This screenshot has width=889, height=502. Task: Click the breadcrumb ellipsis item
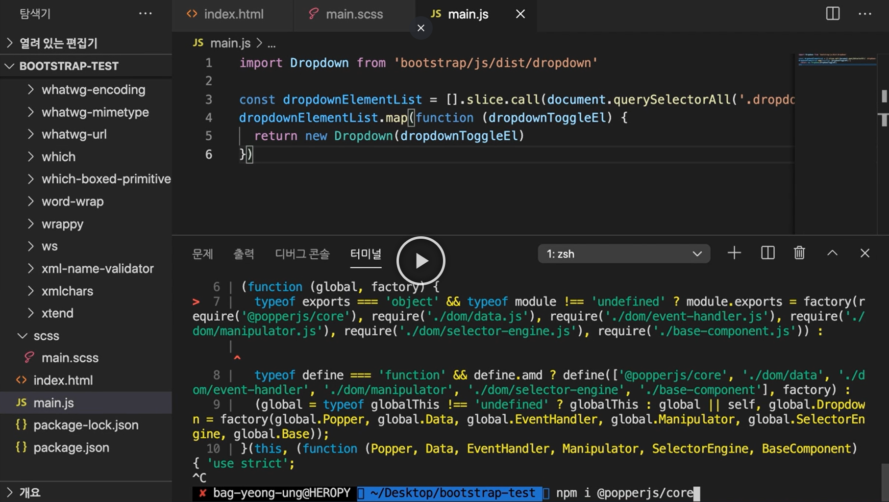(x=272, y=44)
